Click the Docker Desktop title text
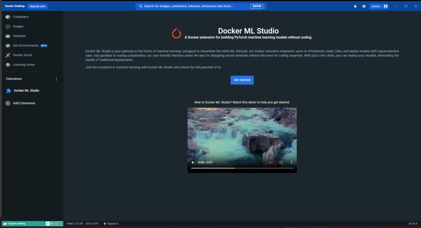The image size is (421, 228). click(15, 6)
